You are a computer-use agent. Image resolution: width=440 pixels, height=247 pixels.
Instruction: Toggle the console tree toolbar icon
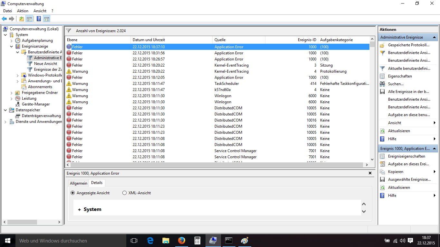pos(29,19)
